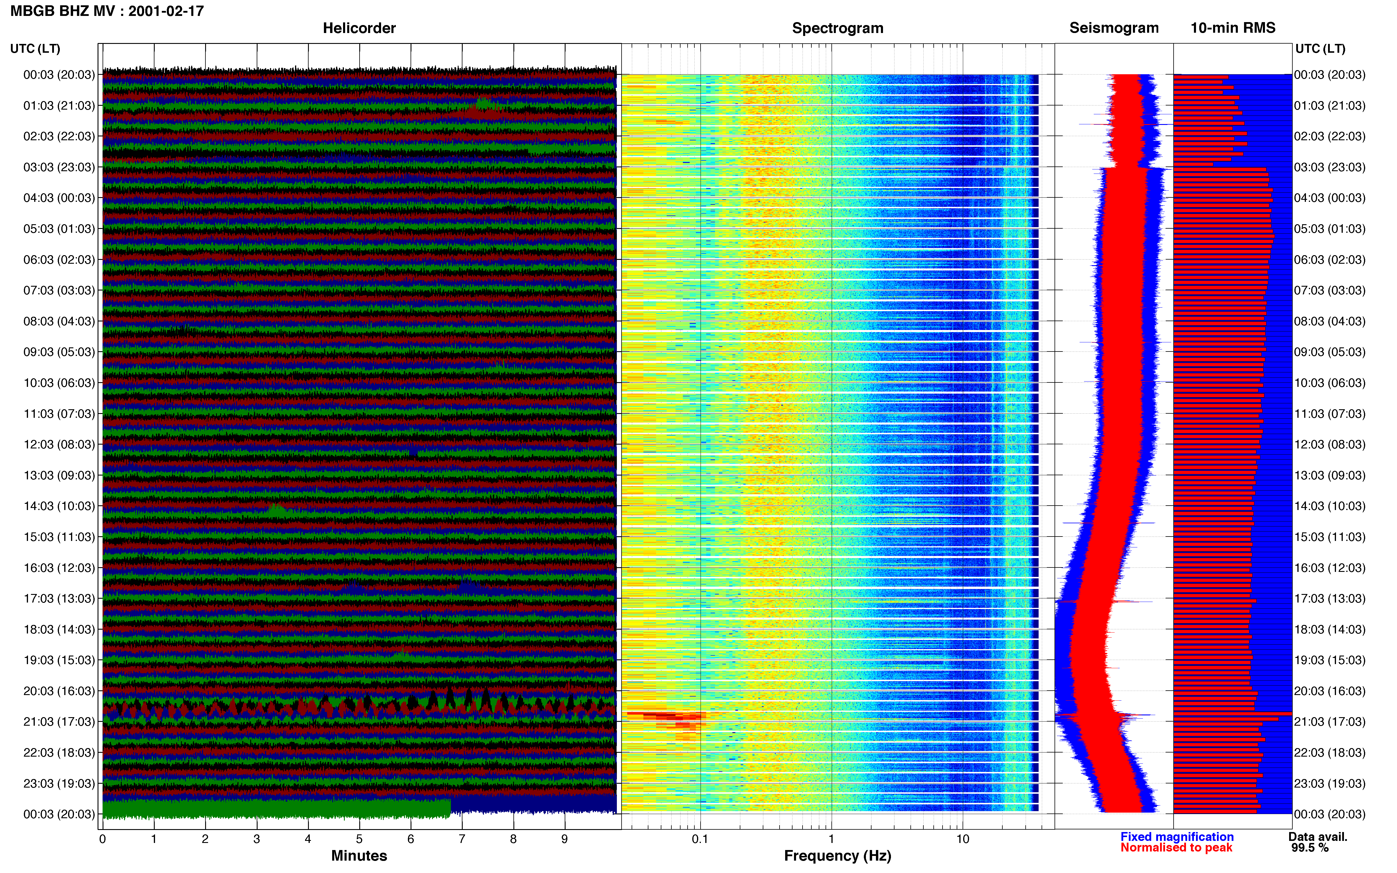Pick the 20:03 (16:03) label on helicorder axis

point(59,691)
